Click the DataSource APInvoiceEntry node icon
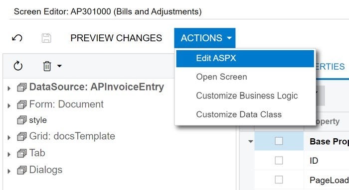 click(21, 87)
